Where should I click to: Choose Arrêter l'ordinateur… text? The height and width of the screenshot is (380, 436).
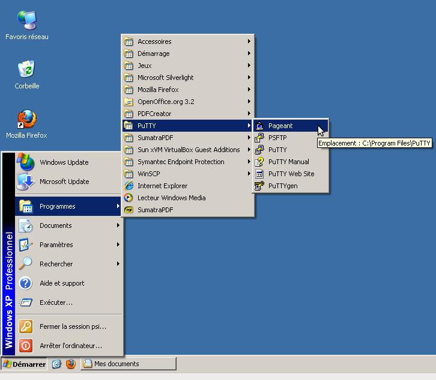click(71, 346)
